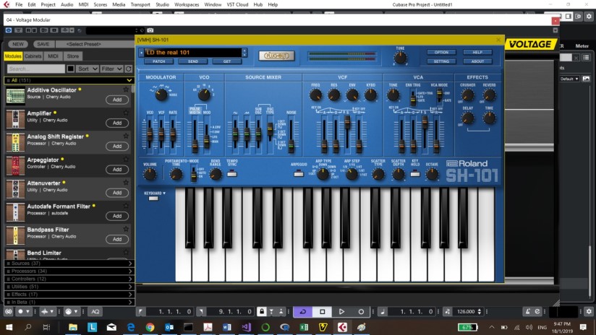Open the Transport menu
Viewport: 596px width, 335px height.
[140, 4]
